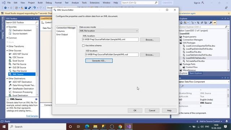Select ADO NET Destination toolbox item

point(22,82)
